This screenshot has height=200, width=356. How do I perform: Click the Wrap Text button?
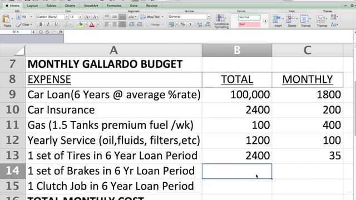[150, 17]
